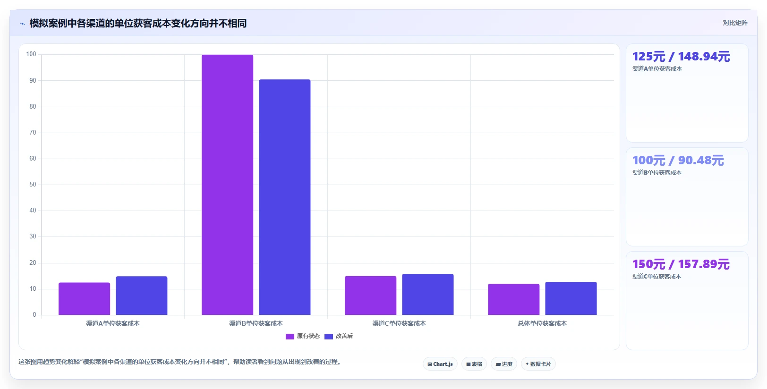The height and width of the screenshot is (389, 767).
Task: Click the blue 渠道C improved bar
Action: click(x=428, y=295)
